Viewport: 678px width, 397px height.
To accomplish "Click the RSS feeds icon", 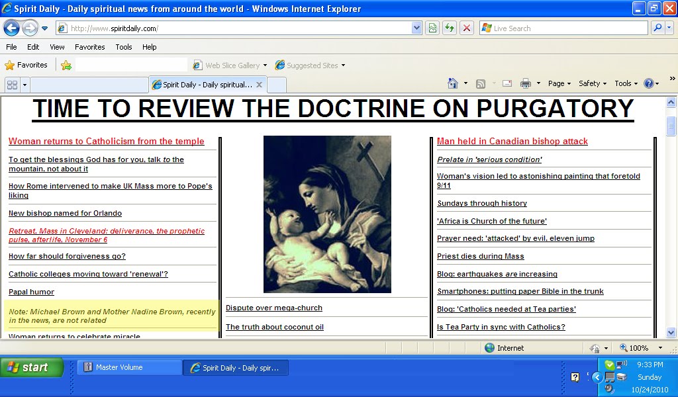I will (481, 84).
